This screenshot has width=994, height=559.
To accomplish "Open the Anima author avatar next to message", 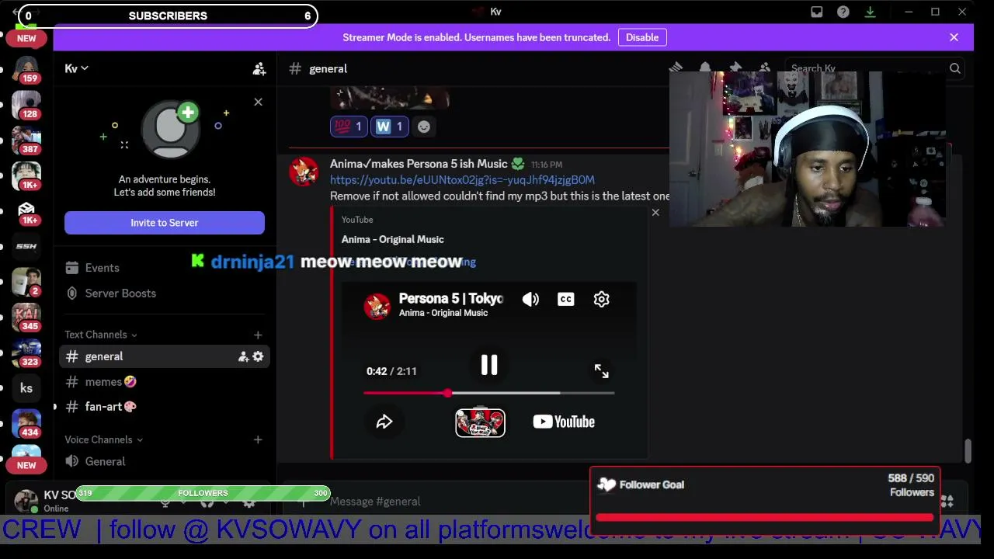I will [304, 172].
